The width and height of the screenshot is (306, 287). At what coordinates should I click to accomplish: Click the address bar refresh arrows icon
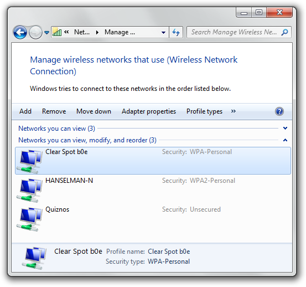pyautogui.click(x=176, y=32)
